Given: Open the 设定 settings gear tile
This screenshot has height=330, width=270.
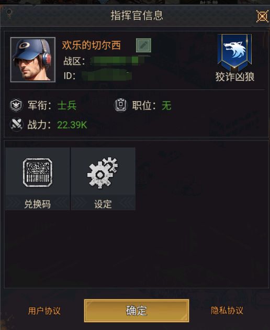Looking at the screenshot, I should coord(103,179).
